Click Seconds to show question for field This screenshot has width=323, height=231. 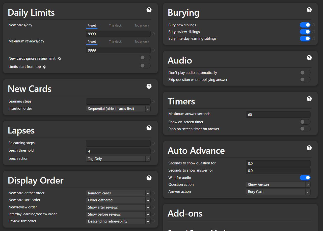click(278, 164)
